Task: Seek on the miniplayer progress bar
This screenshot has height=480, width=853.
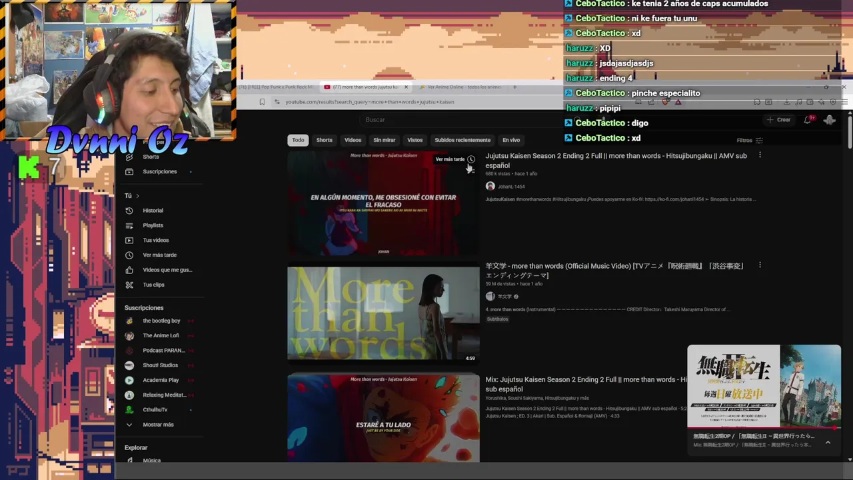Action: (764, 428)
